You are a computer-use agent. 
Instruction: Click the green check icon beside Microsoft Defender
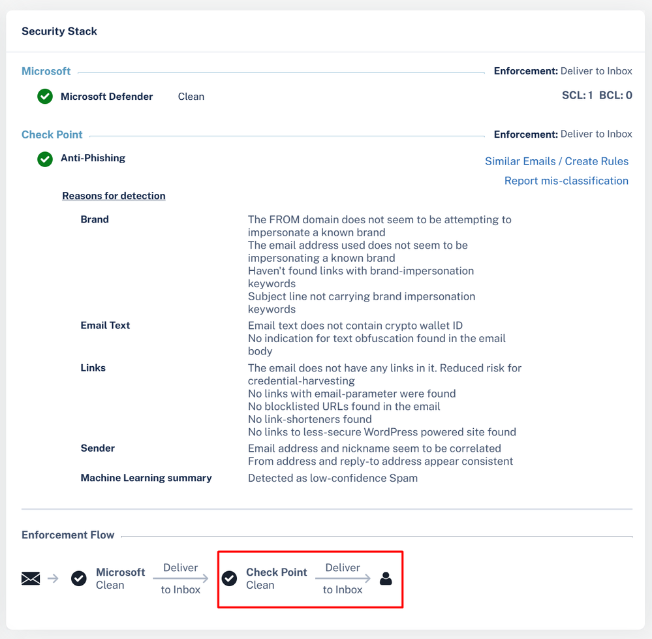[x=45, y=97]
